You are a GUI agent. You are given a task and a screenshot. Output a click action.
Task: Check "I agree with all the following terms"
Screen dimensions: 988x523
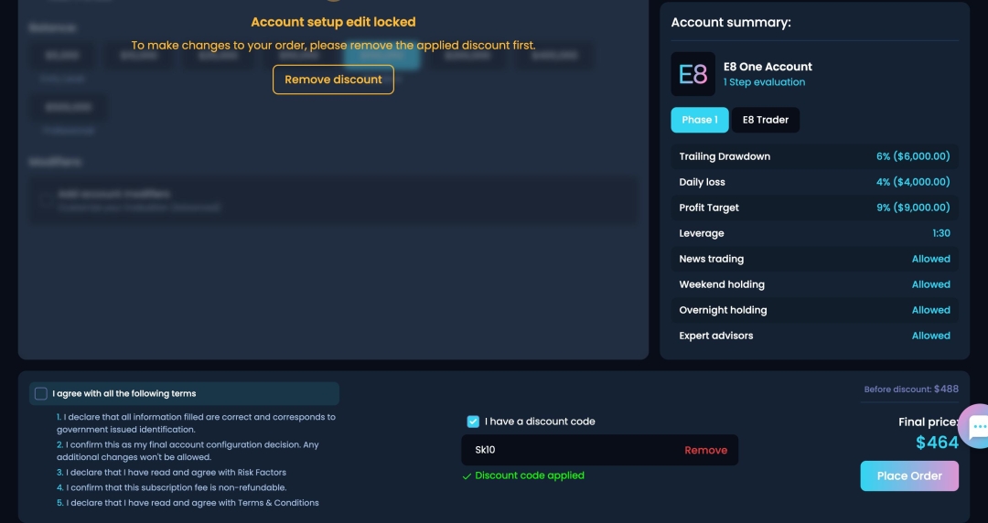pos(41,394)
